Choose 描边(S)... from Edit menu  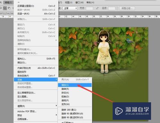(36, 62)
